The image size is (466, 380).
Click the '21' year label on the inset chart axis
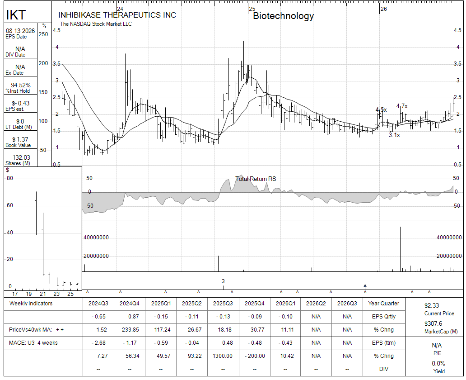point(43,294)
